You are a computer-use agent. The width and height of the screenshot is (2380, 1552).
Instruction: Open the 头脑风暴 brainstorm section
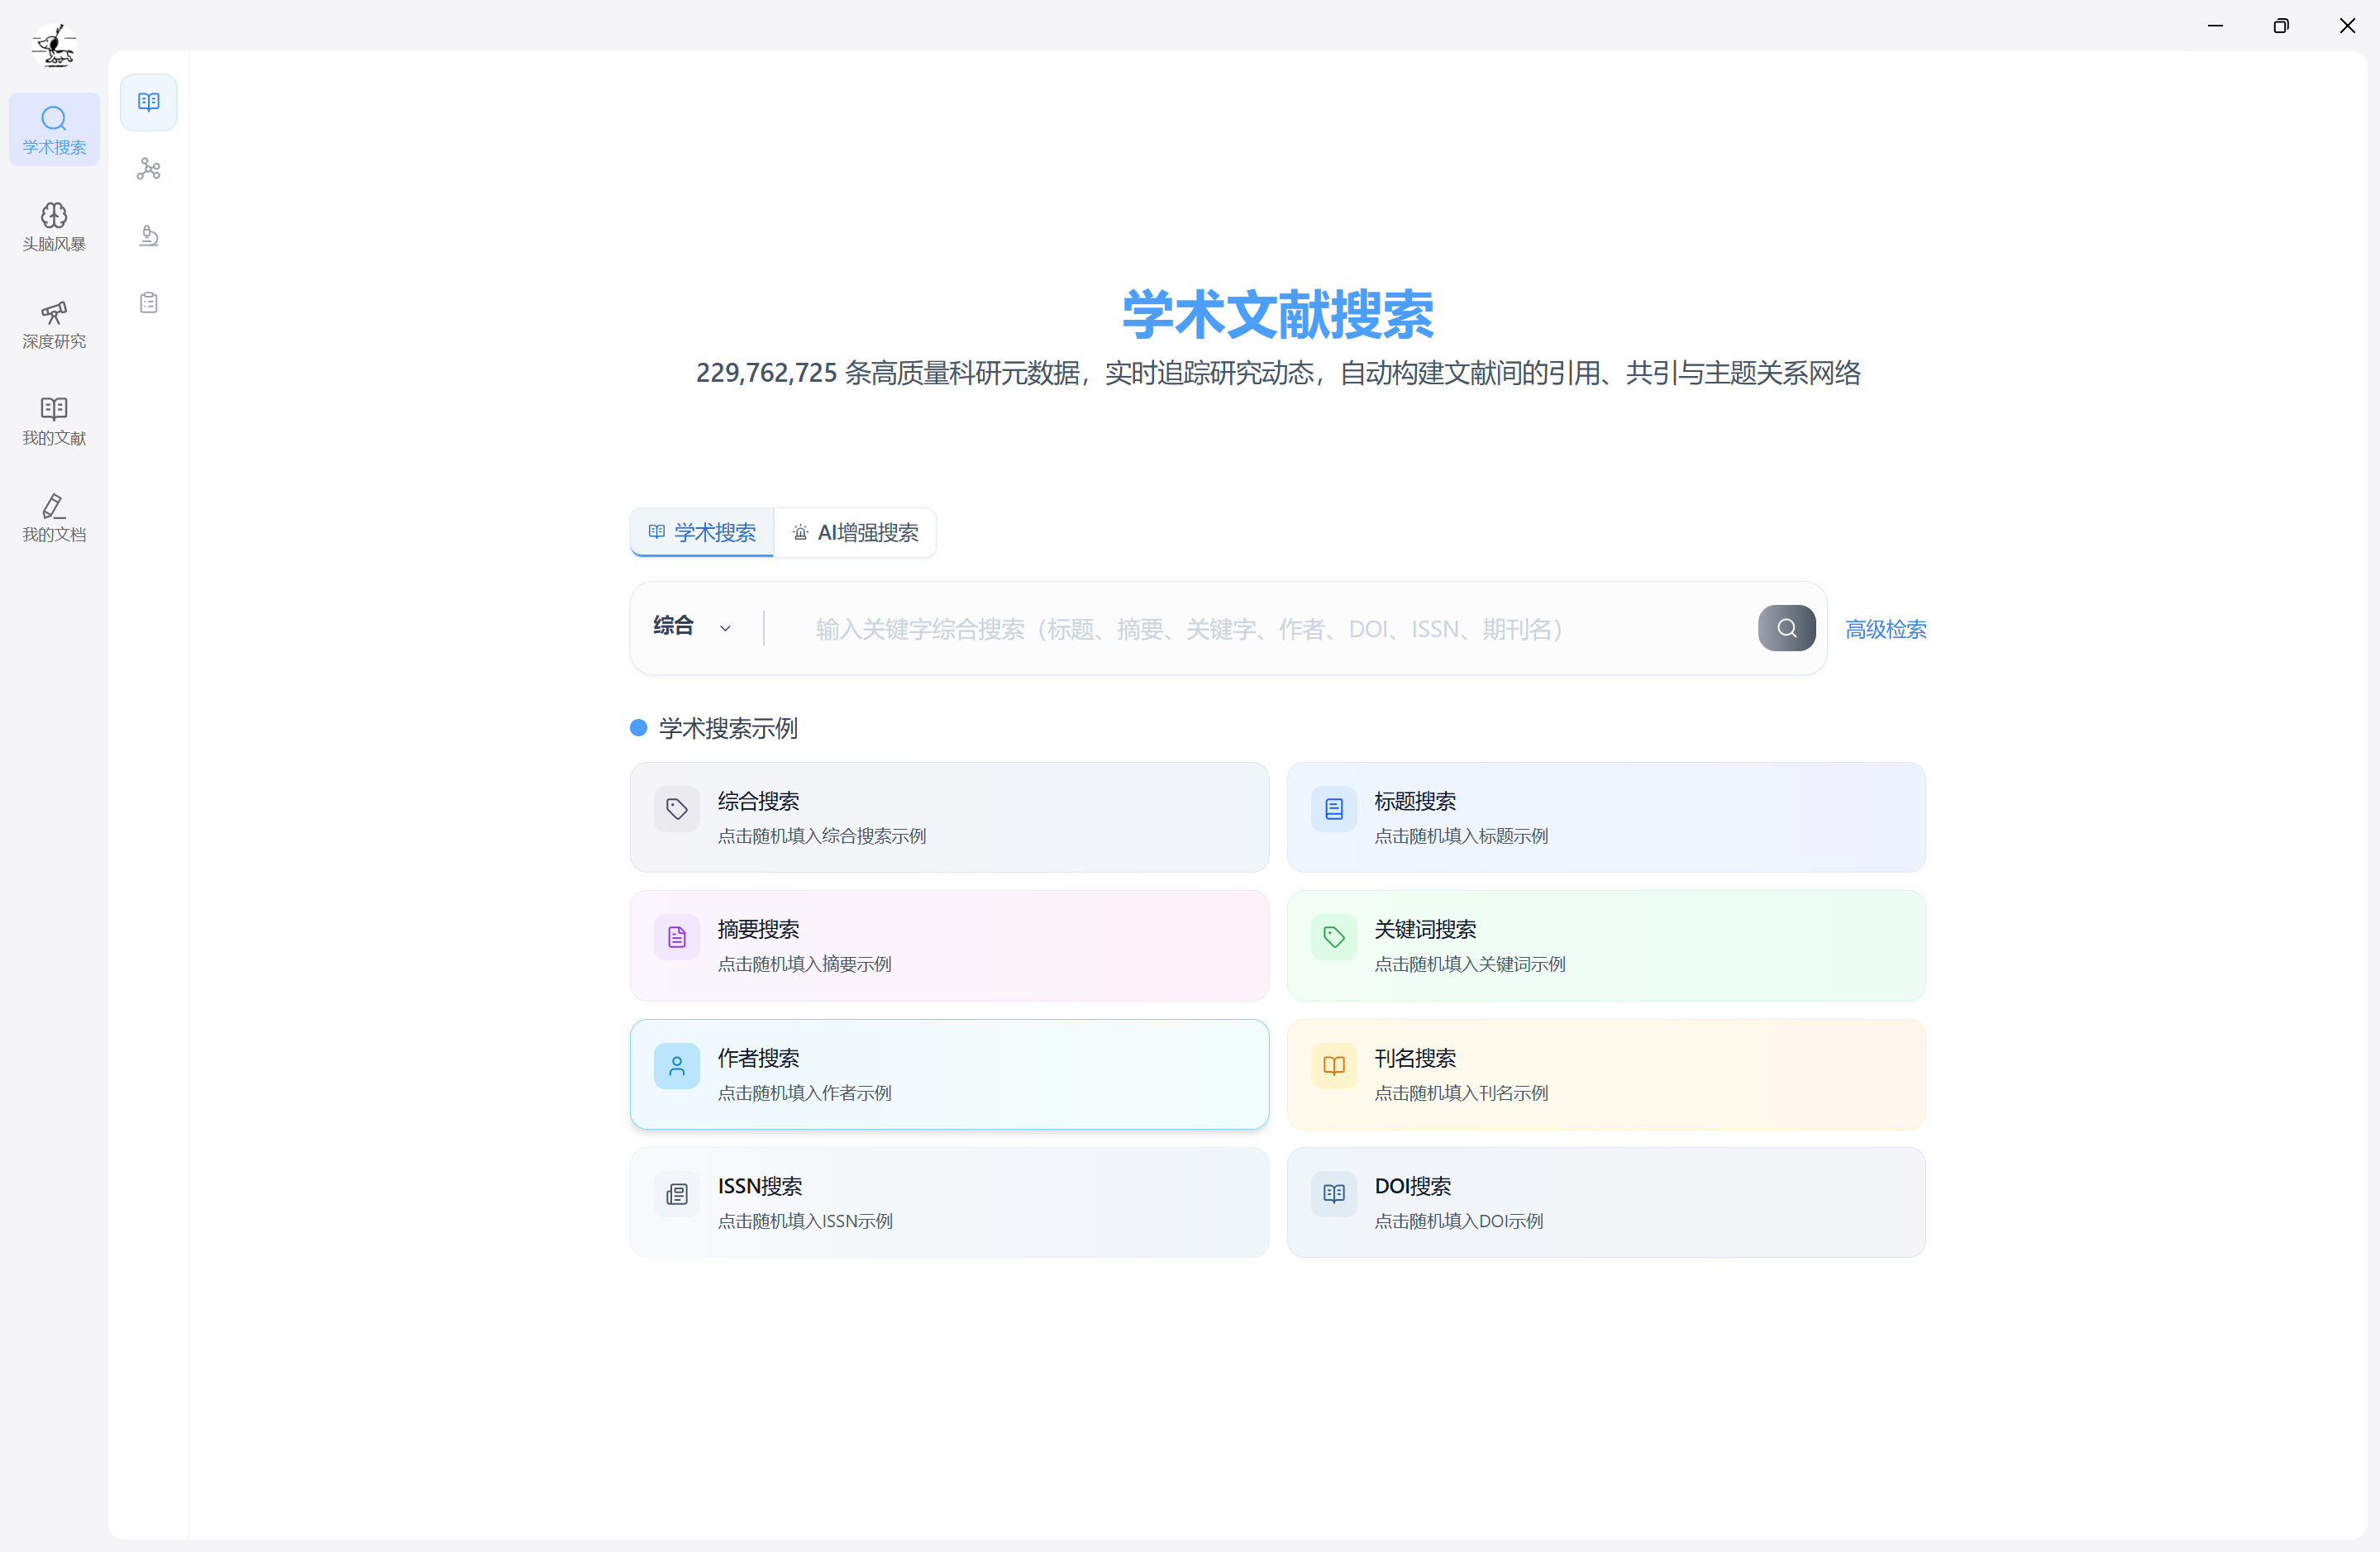pyautogui.click(x=54, y=227)
